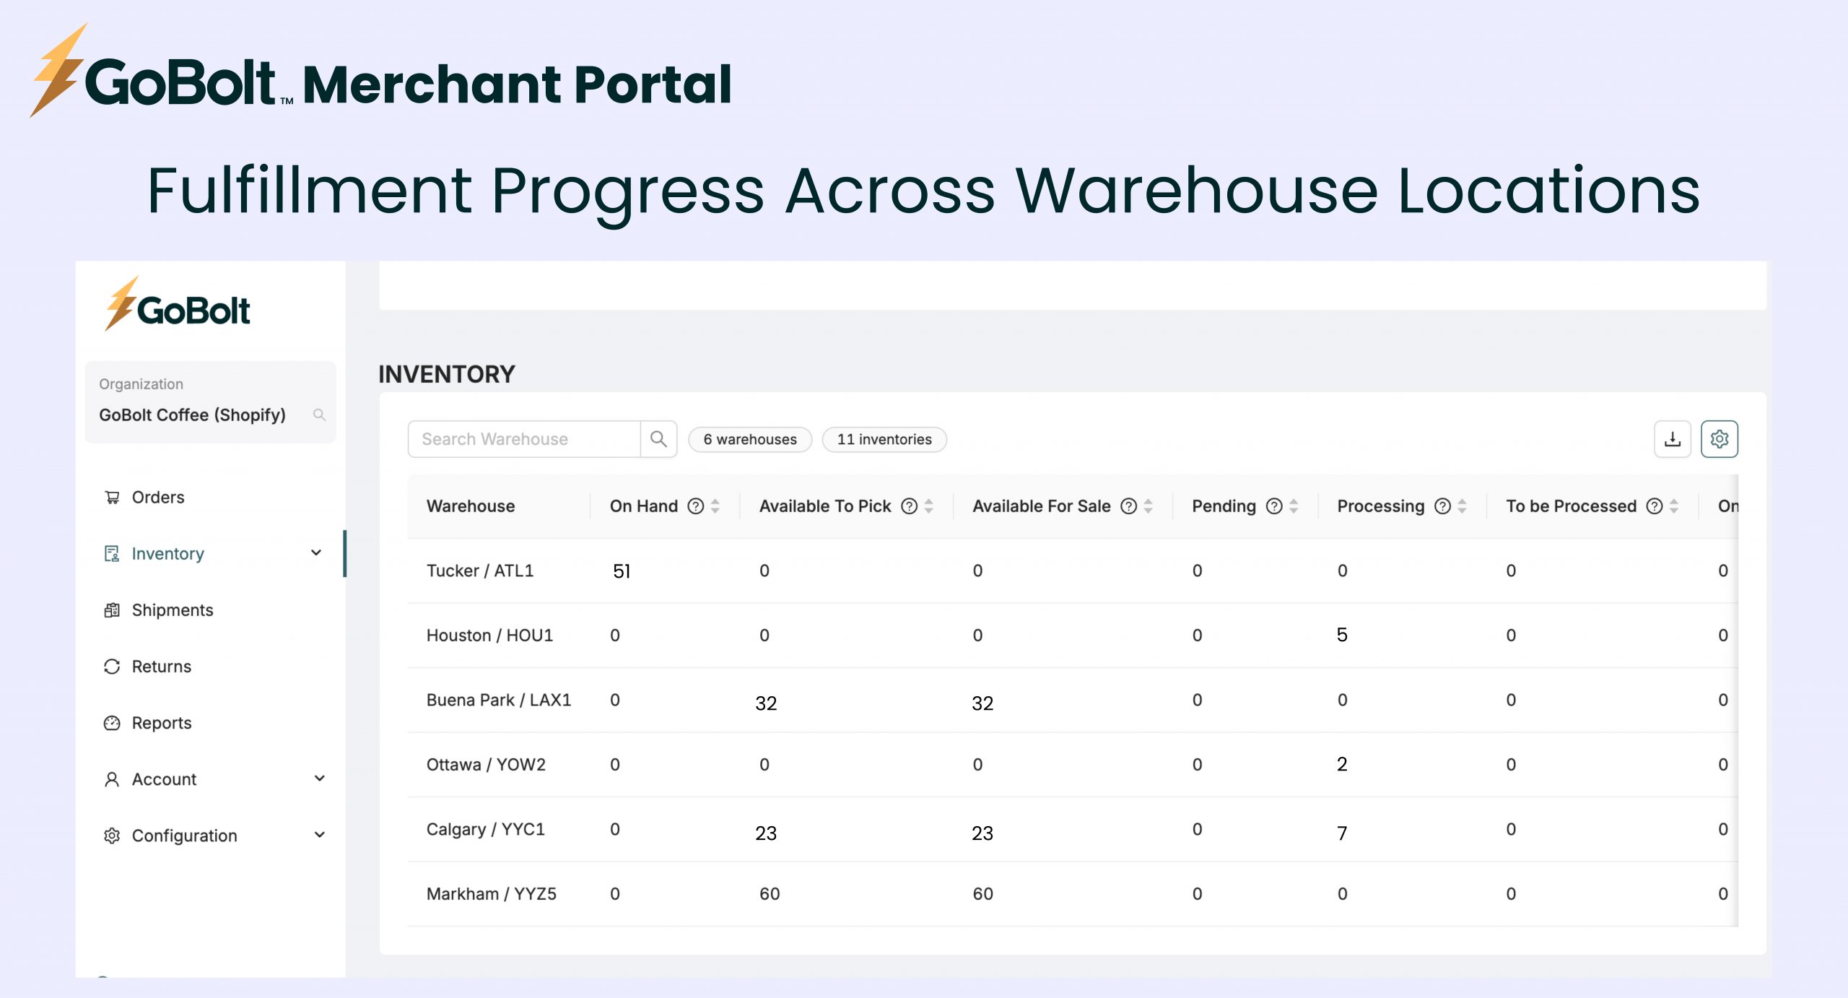Image resolution: width=1848 pixels, height=998 pixels.
Task: Select the Tucker / ATL1 warehouse row
Action: (x=1072, y=570)
